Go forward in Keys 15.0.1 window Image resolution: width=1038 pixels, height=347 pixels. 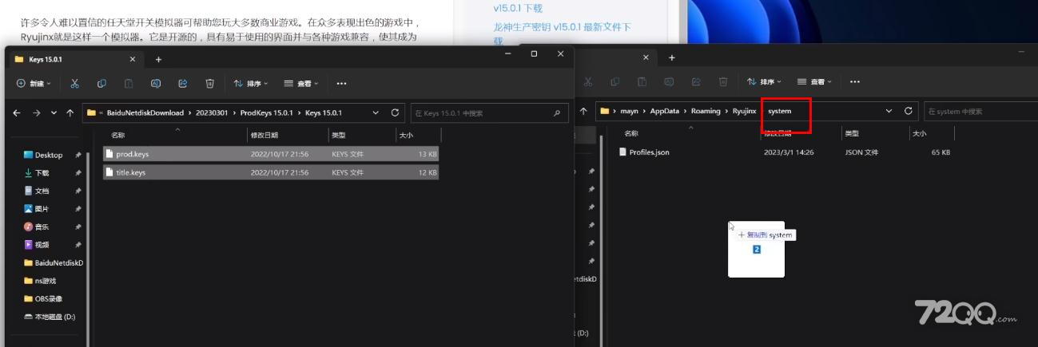pos(36,113)
